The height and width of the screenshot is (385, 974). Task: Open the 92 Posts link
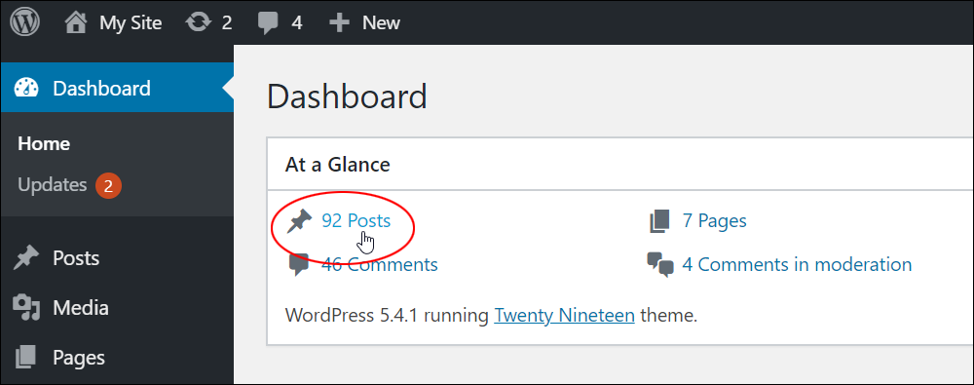pyautogui.click(x=356, y=221)
